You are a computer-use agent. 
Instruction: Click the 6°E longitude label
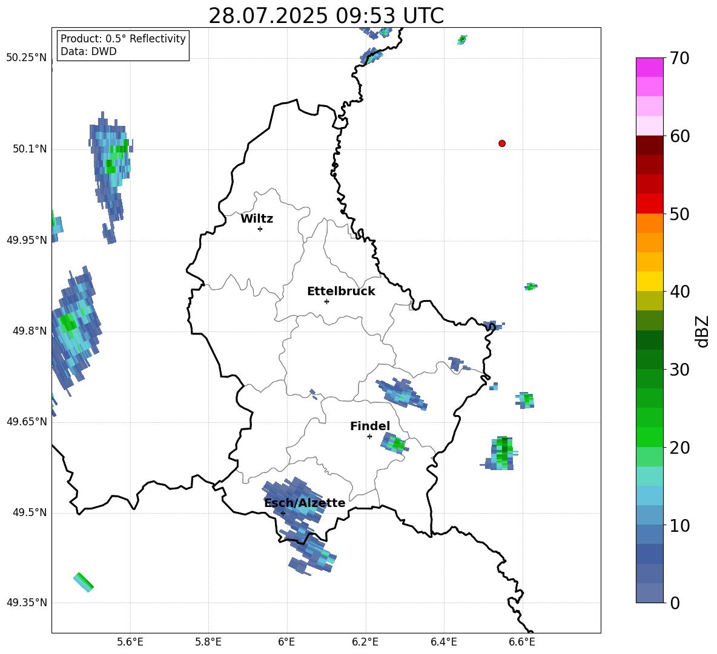pyautogui.click(x=286, y=643)
